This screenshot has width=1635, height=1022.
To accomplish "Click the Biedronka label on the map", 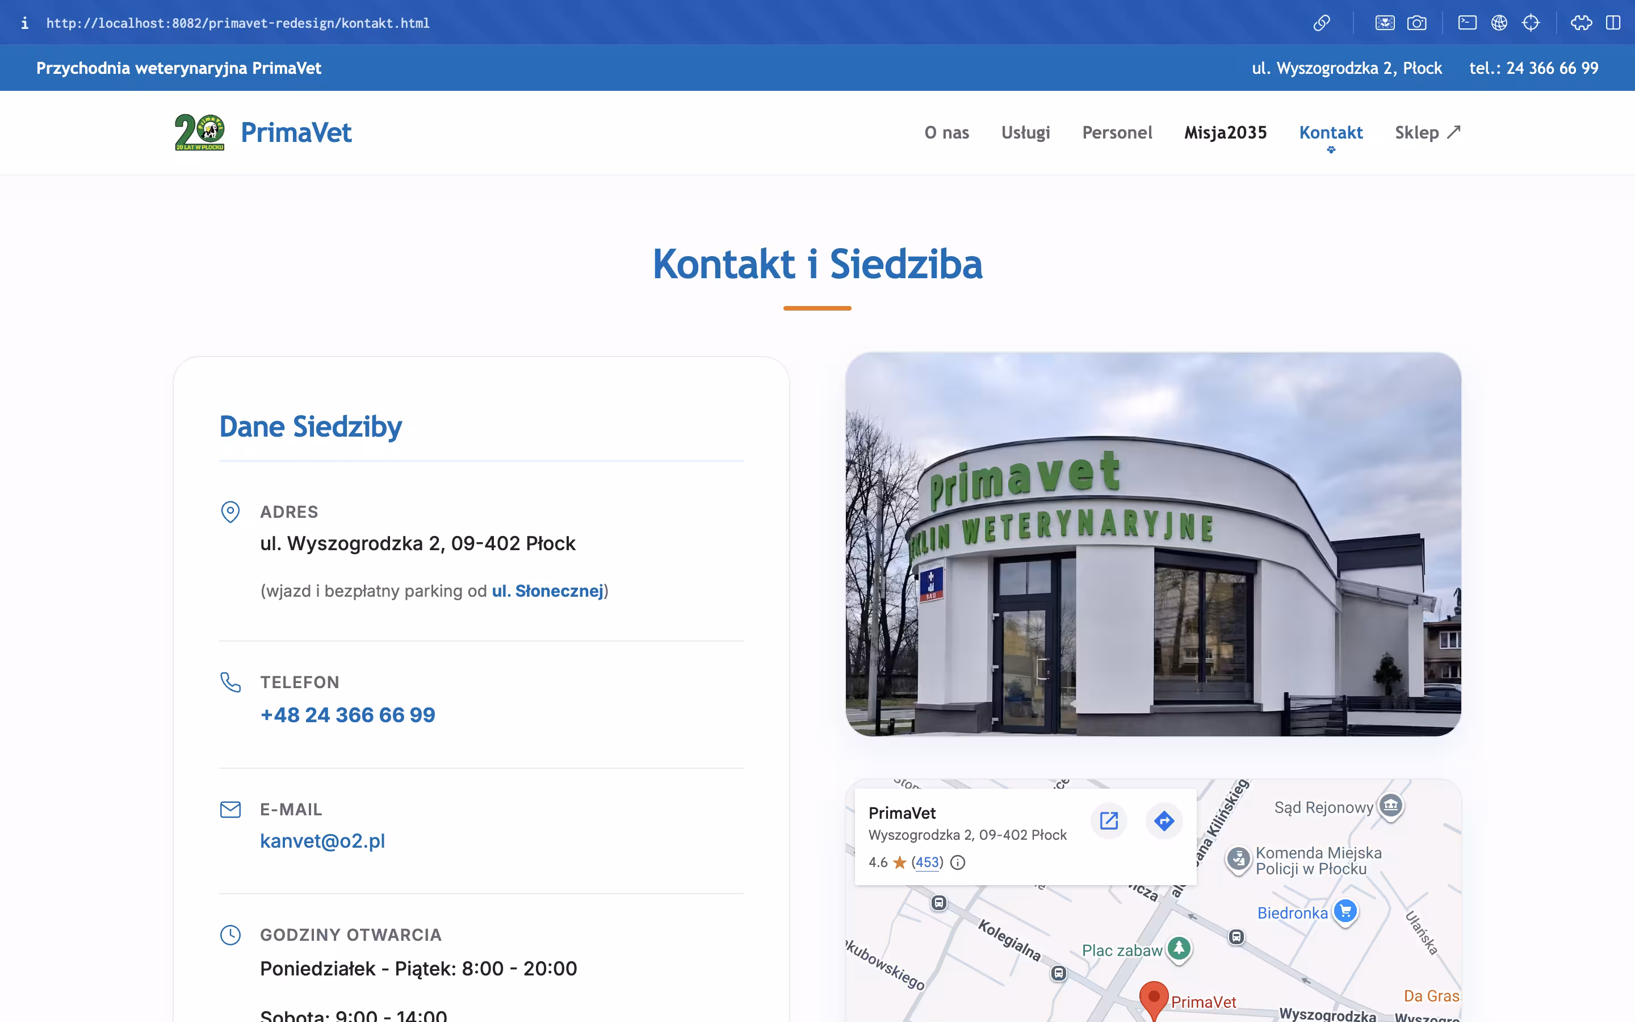I will click(1293, 913).
